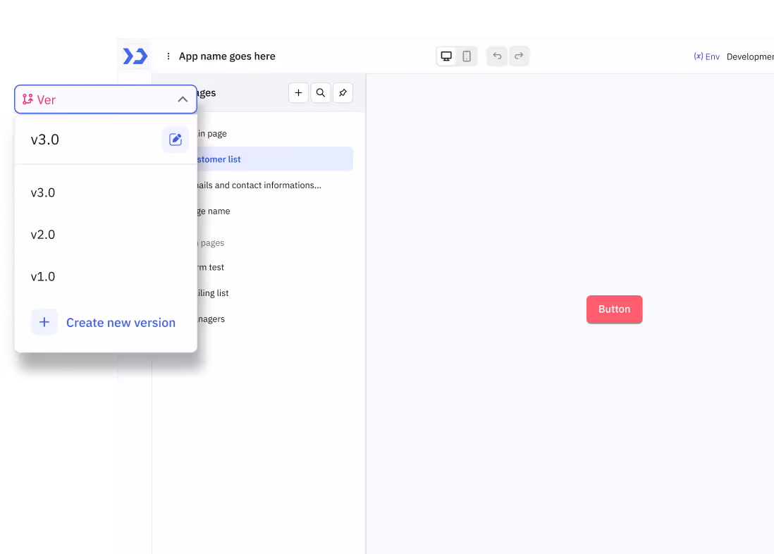Click edit icon next to v3.0

click(x=176, y=140)
